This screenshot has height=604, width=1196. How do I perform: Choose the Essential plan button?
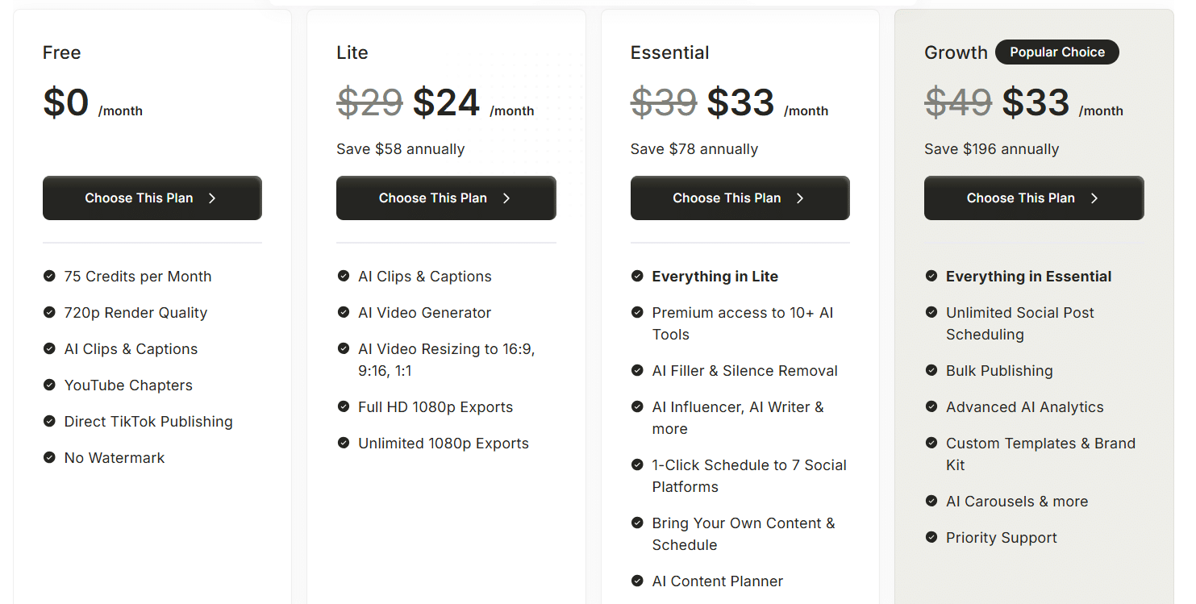click(x=740, y=198)
